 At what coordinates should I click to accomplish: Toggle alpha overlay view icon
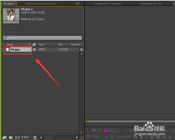(99, 131)
